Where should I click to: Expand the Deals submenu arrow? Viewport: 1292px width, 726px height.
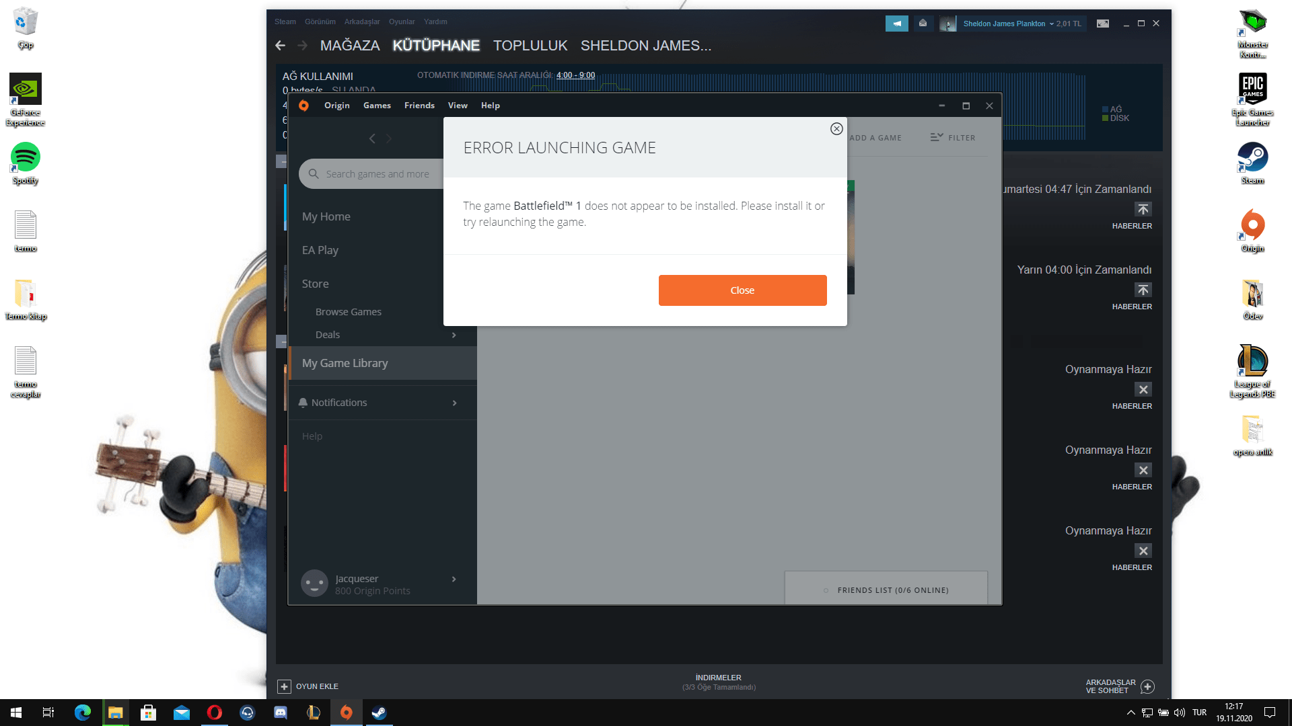tap(454, 335)
